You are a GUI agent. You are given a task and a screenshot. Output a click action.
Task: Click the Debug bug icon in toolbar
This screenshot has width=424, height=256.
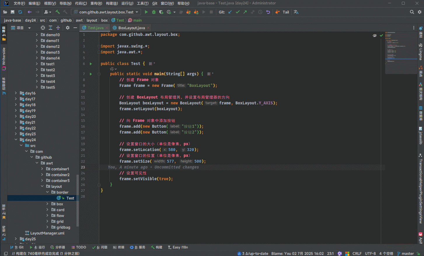click(x=154, y=12)
